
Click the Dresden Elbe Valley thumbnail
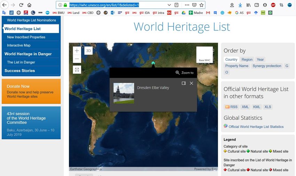coord(124,93)
